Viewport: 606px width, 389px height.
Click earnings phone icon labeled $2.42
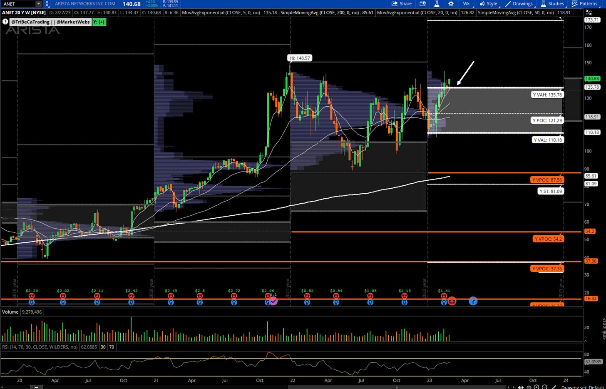(132, 296)
